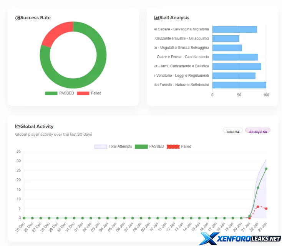Click the XenforoLeaks X logo icon
Image resolution: width=282 pixels, height=246 pixels.
[x=209, y=239]
